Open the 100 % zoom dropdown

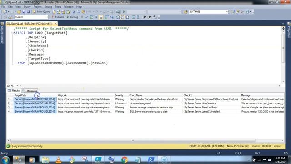click(x=17, y=86)
